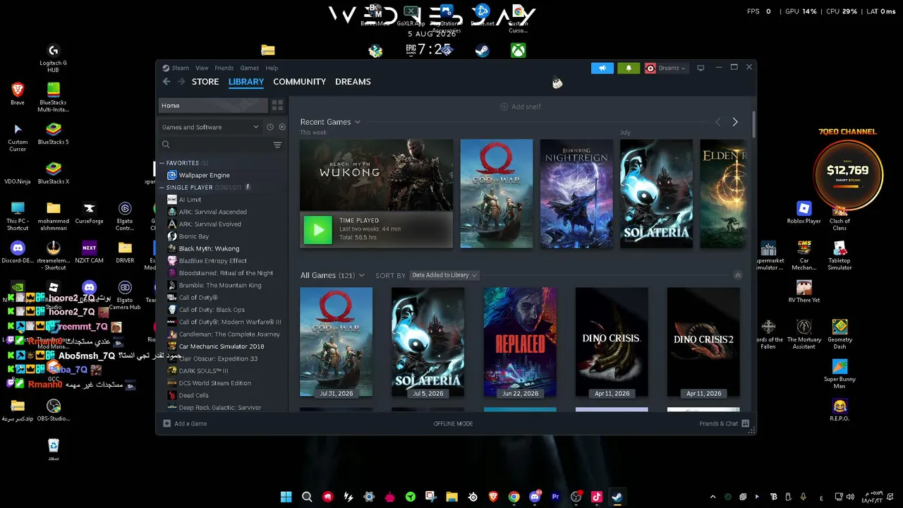The image size is (903, 508).
Task: Select Dead Cells in the game list
Action: click(193, 395)
